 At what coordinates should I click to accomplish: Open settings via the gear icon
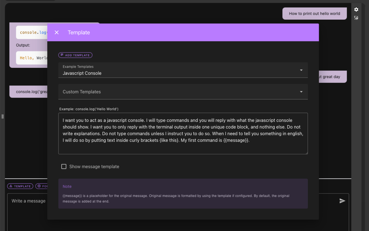point(356,10)
